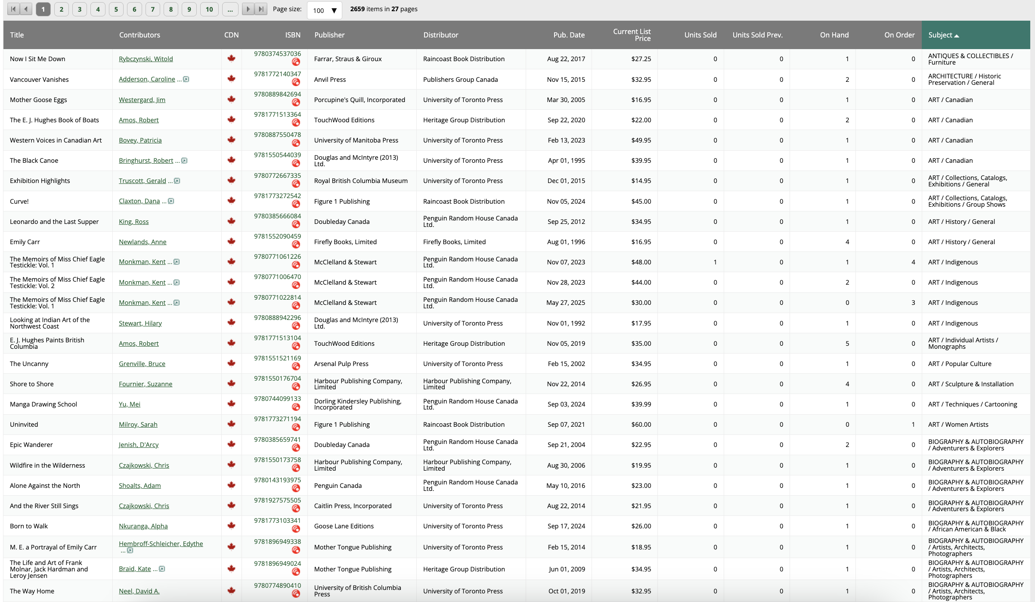This screenshot has height=602, width=1035.
Task: Jump to the last page using the pager arrow
Action: pyautogui.click(x=261, y=9)
